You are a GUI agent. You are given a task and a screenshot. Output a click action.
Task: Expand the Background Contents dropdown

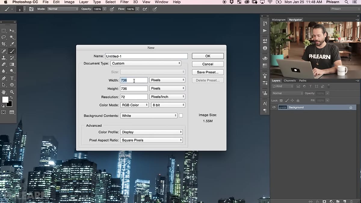coord(149,116)
